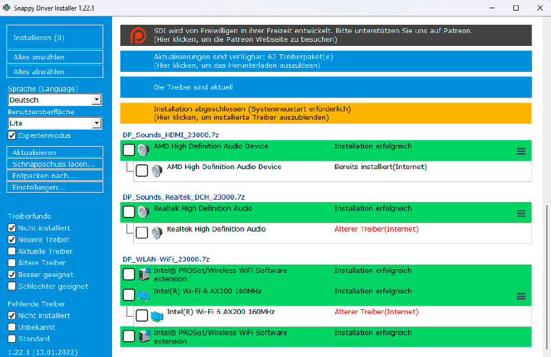551x357 pixels.
Task: Select checkbox for installed Intel Wi-Fi 6 AX200
Action: click(x=129, y=295)
